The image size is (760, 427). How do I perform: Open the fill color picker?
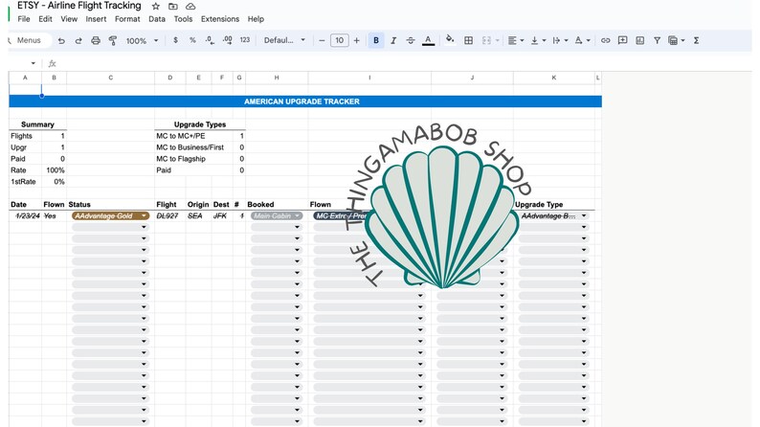[450, 40]
